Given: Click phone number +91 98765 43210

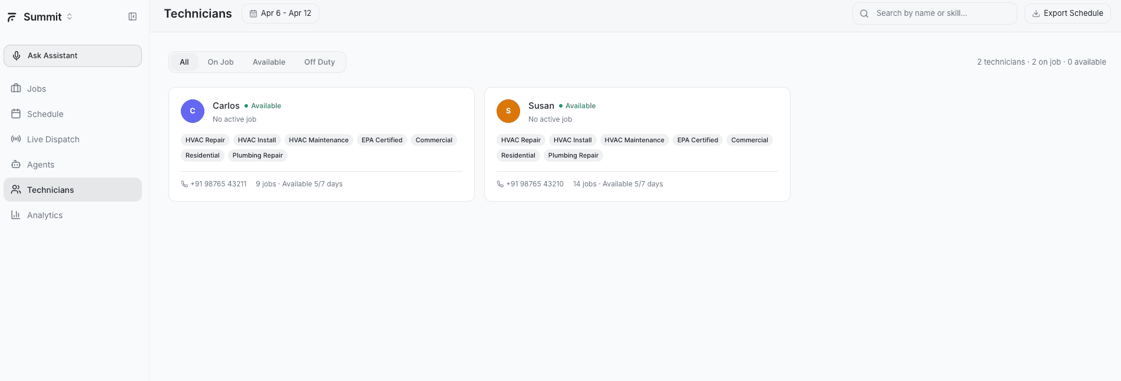Looking at the screenshot, I should [535, 184].
